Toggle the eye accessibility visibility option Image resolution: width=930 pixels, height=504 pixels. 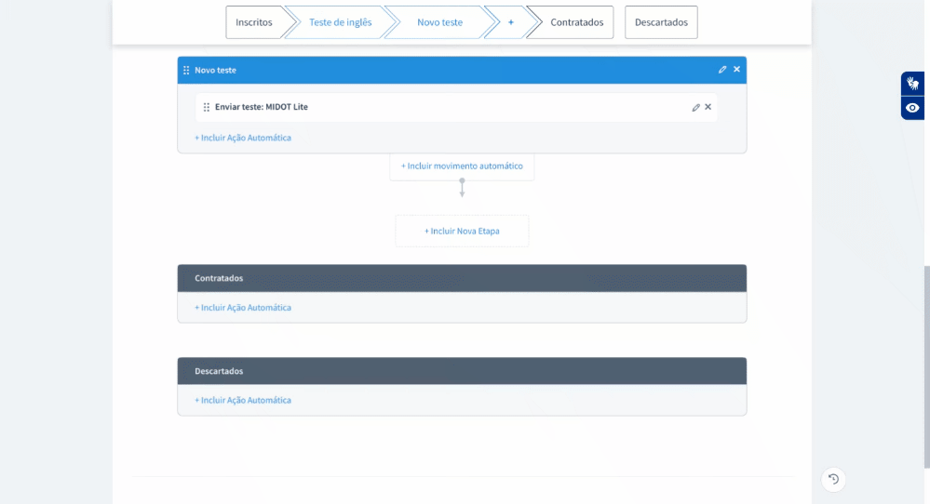click(912, 108)
